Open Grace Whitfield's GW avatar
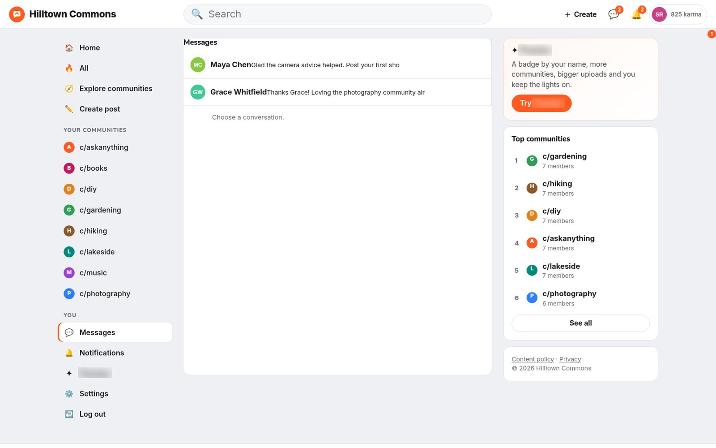 tap(198, 92)
